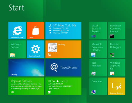132x103 pixels.
Task: Click the 'Windows App Cert Kit' label
Action: [115, 66]
